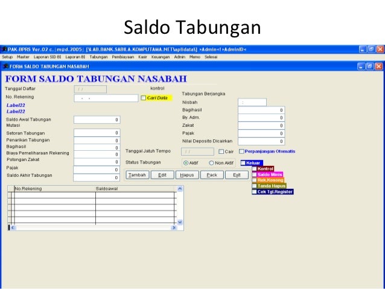The image size is (385, 289).
Task: Select the Aktif radio button
Action: pos(186,163)
